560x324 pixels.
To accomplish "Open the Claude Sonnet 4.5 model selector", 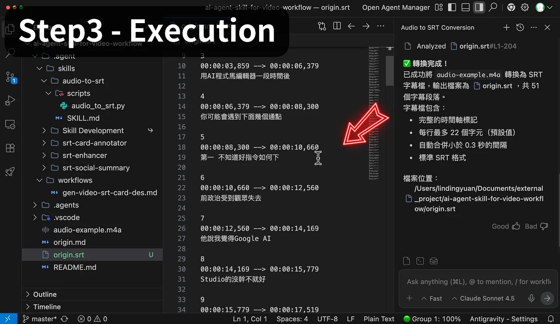I will 483,298.
